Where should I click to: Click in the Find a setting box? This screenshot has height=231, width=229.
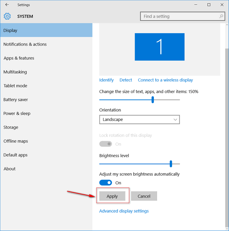coord(182,16)
